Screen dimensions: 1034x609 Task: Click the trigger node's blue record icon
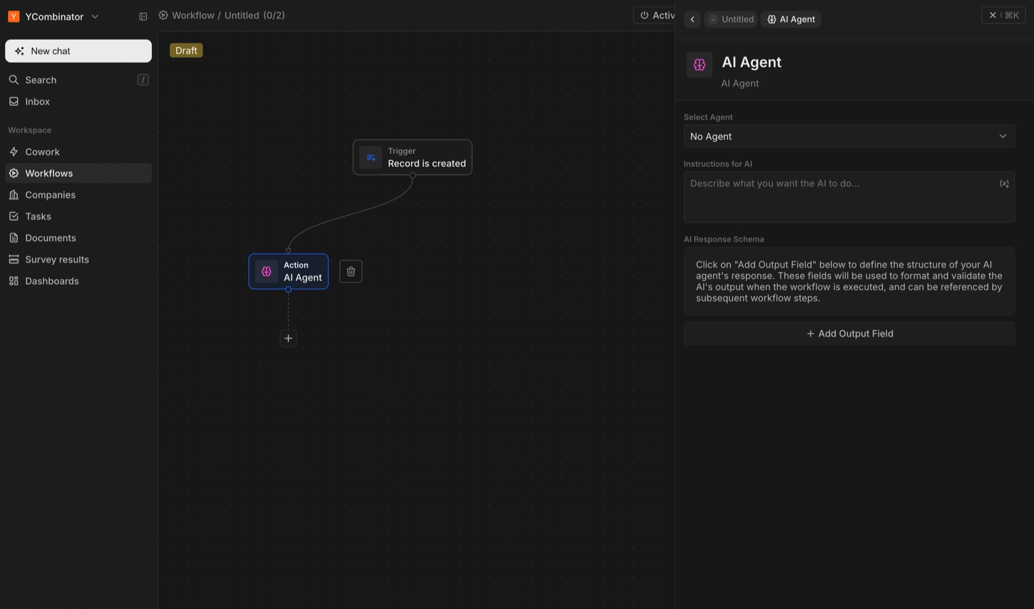(x=371, y=157)
